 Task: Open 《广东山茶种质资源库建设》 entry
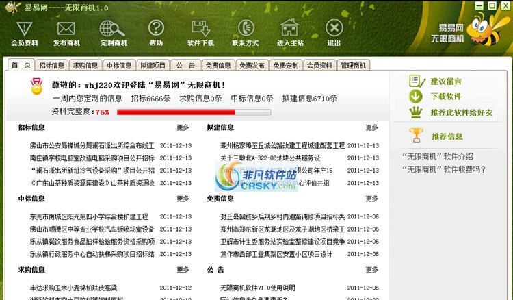pyautogui.click(x=92, y=183)
